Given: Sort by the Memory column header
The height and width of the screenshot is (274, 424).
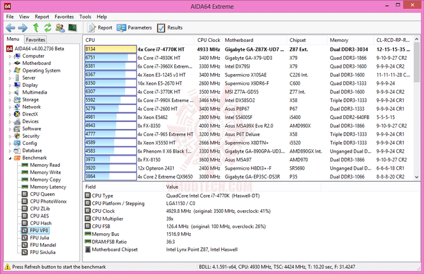Looking at the screenshot, I should click(350, 40).
